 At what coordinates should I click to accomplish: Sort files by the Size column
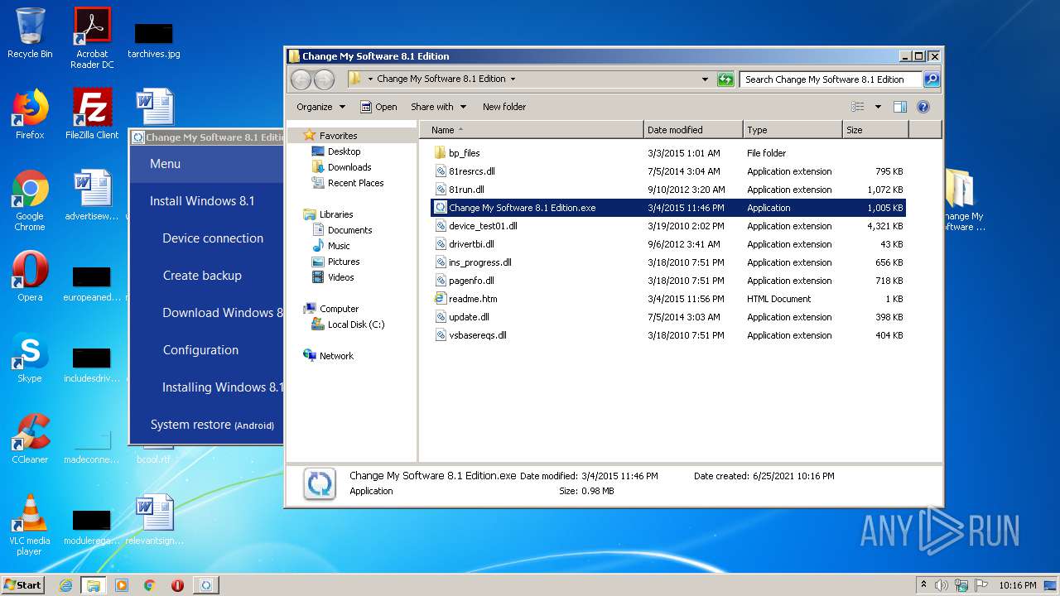875,130
